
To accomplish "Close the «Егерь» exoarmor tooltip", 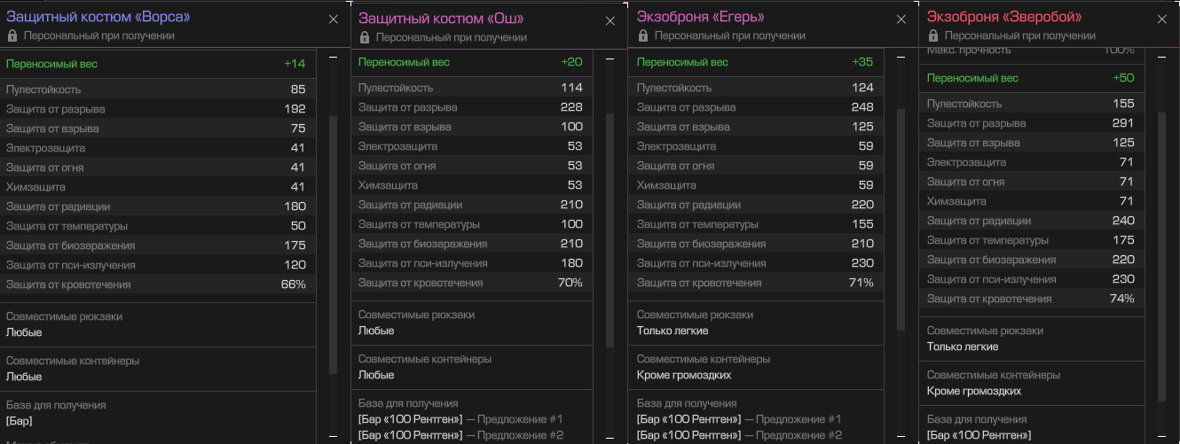I will pyautogui.click(x=901, y=19).
